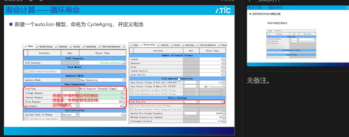Switch to Cathode tab in left panel
Viewport: 349px width, 137px height.
61,47
